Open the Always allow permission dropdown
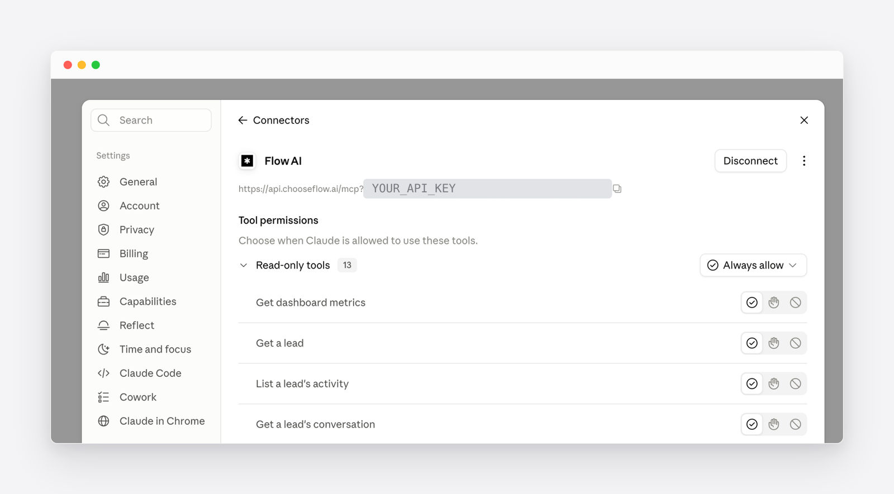Image resolution: width=894 pixels, height=494 pixels. pyautogui.click(x=753, y=265)
